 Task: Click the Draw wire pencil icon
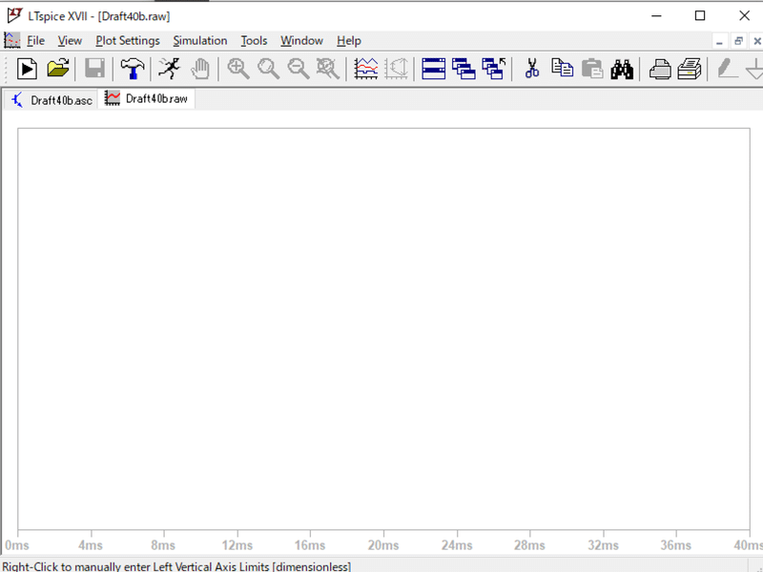728,69
